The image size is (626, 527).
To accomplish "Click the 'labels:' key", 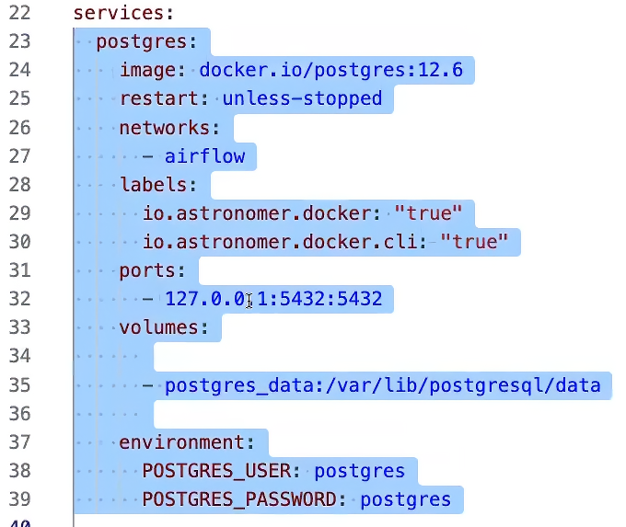I will (x=158, y=185).
